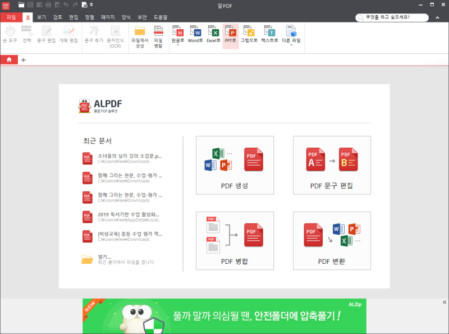Click the ALZip green advertisement banner
The image size is (449, 334).
(x=224, y=316)
